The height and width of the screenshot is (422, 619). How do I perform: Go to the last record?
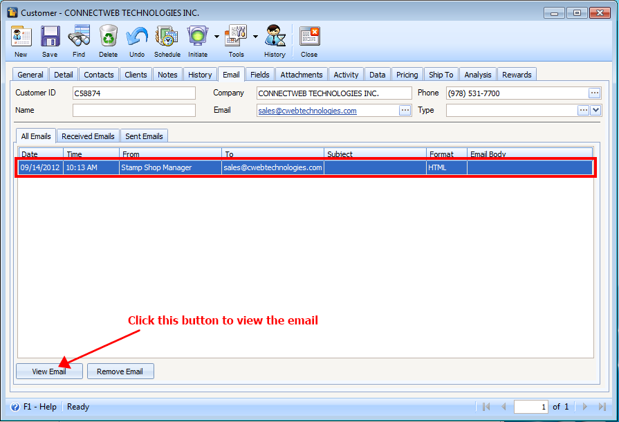(602, 407)
